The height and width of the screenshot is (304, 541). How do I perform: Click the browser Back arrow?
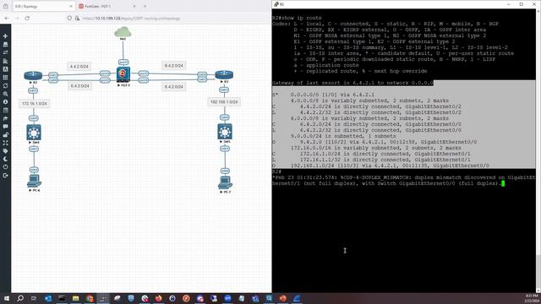(8, 18)
